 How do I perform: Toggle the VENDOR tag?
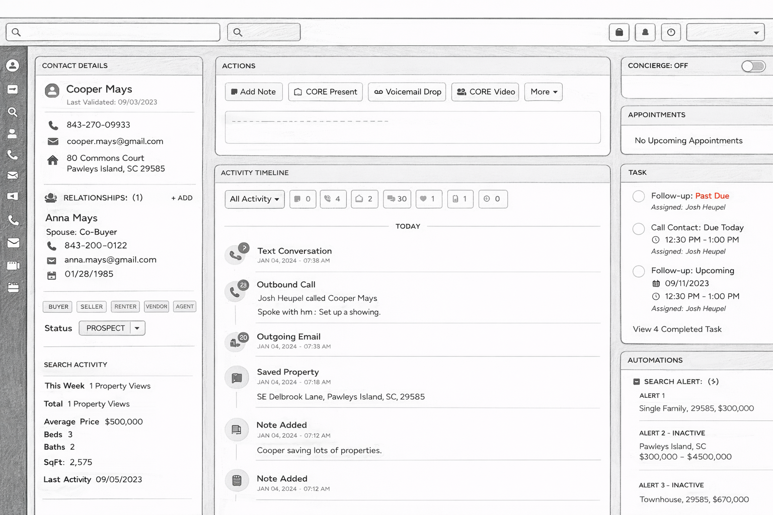(x=157, y=307)
